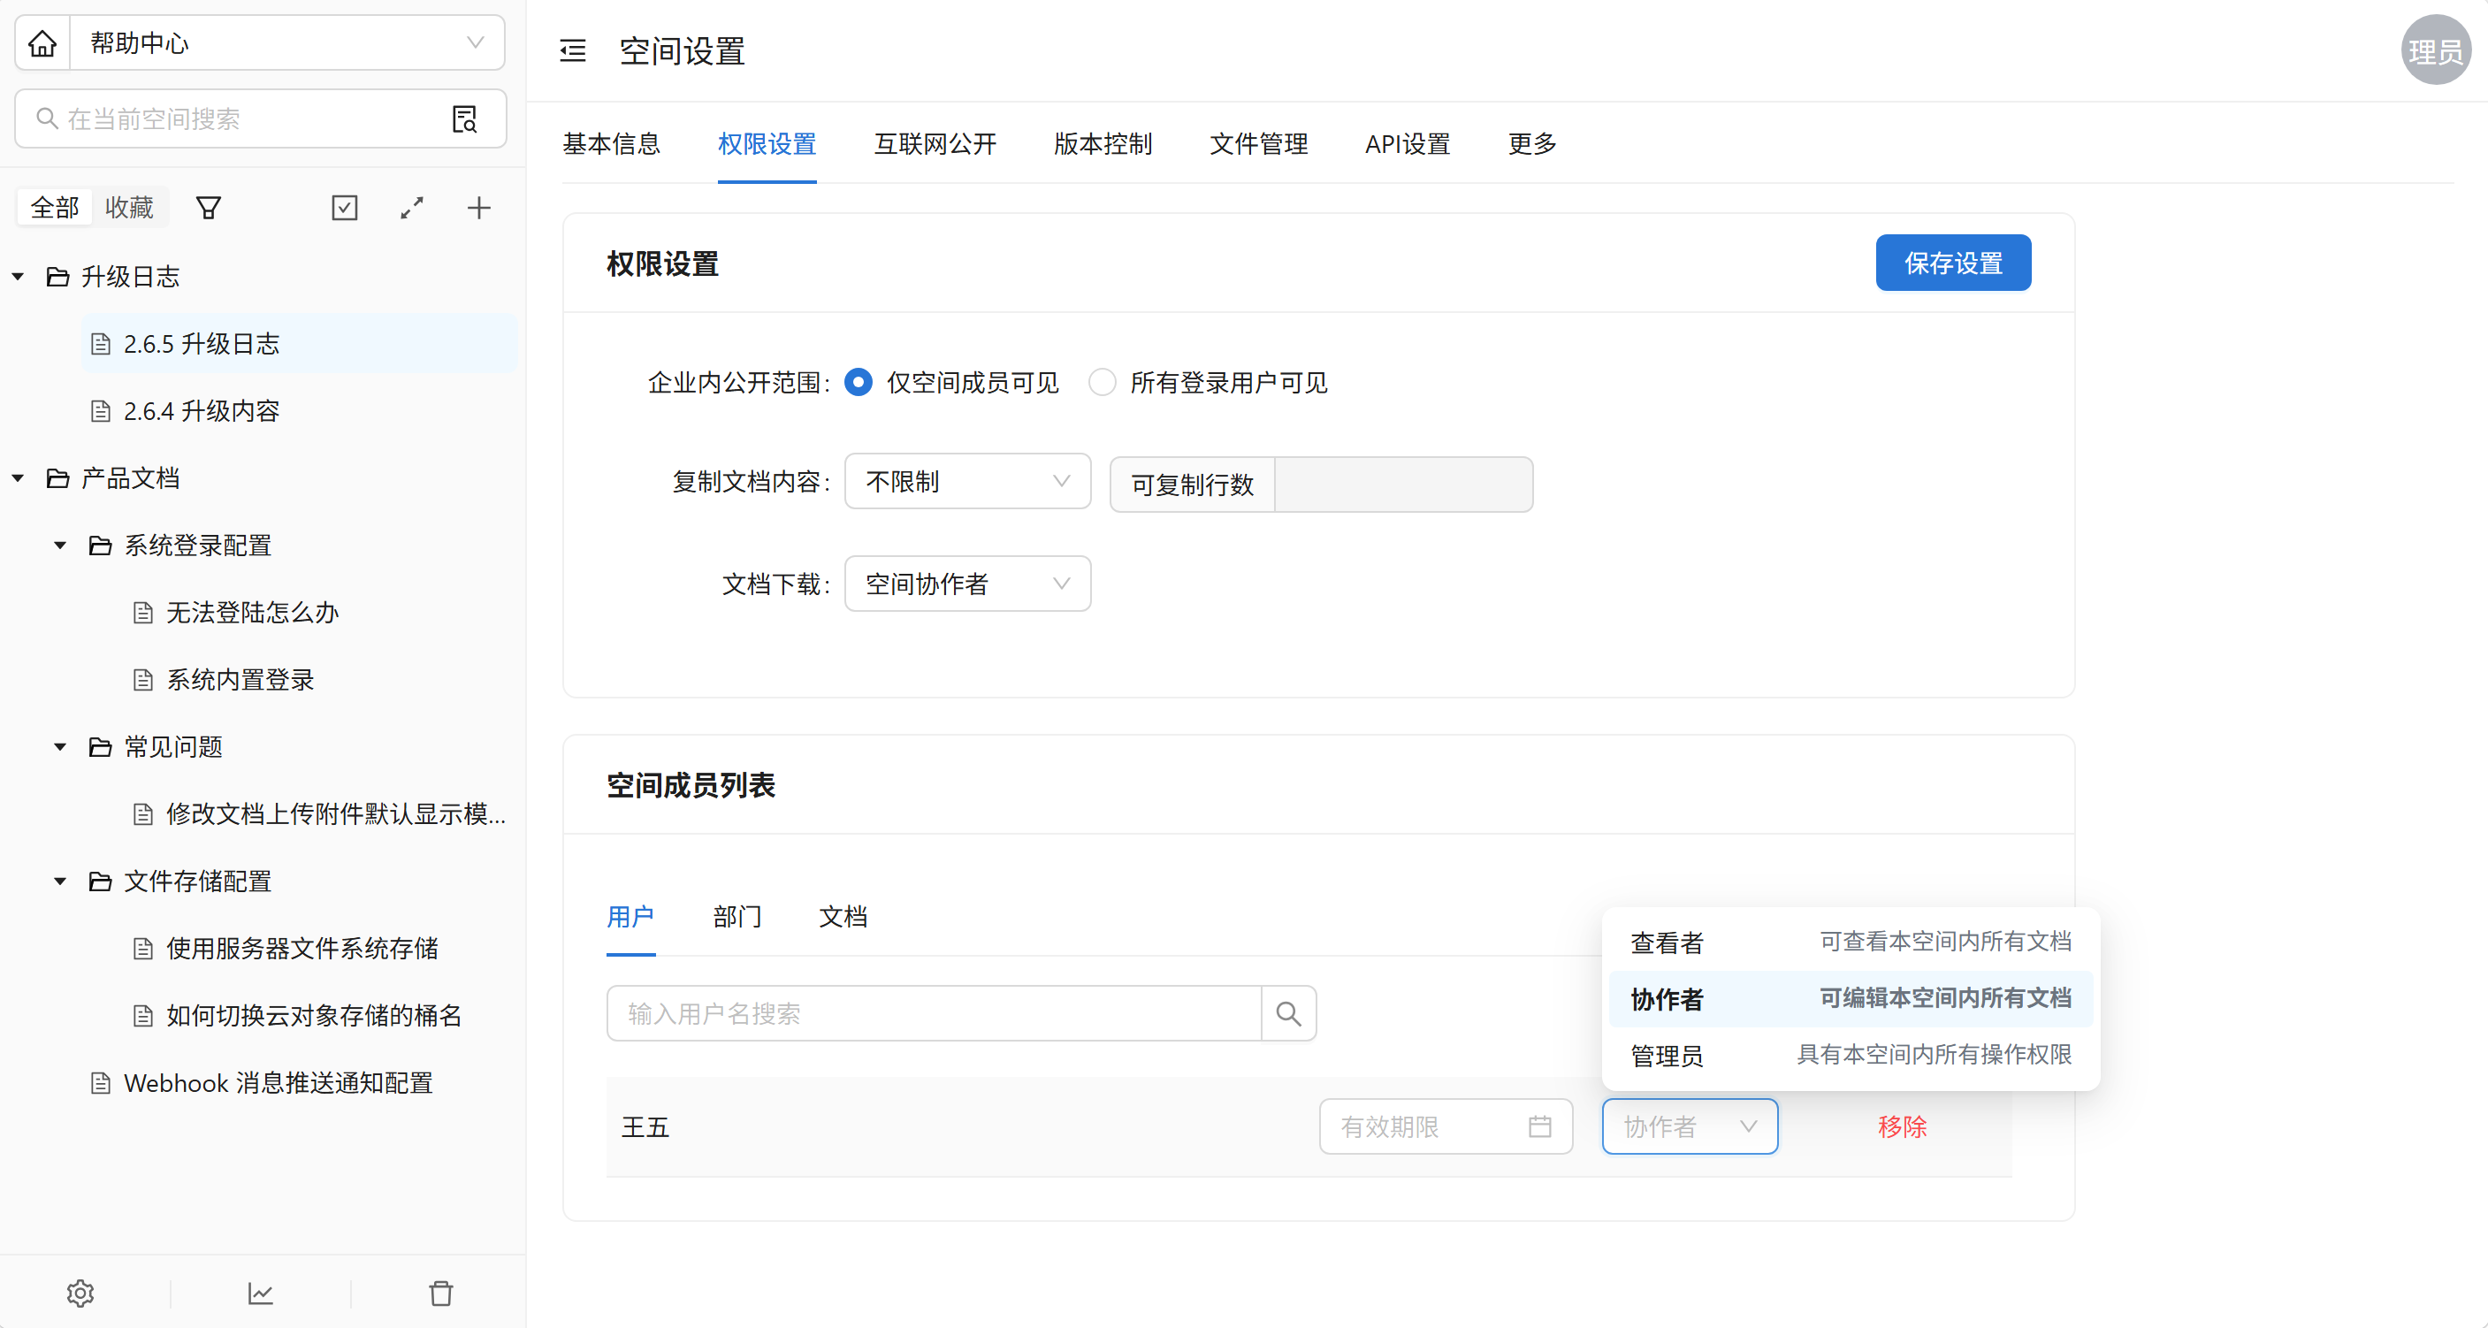The width and height of the screenshot is (2488, 1328).
Task: Collapse the 常见问题 folder arrow
Action: [60, 746]
